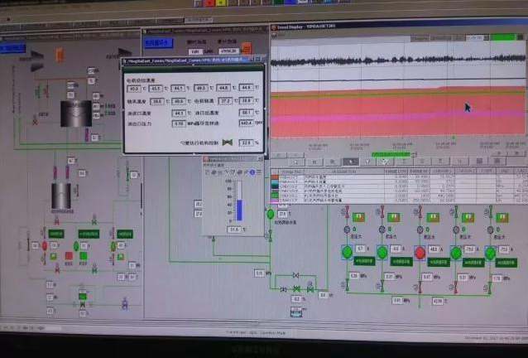Click the dark green label under the red pump
Screen dimensions: 528x358
(x=439, y=262)
